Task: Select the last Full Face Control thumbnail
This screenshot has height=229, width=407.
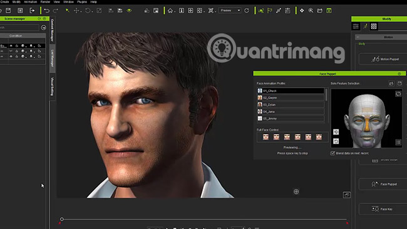Action: click(x=319, y=137)
